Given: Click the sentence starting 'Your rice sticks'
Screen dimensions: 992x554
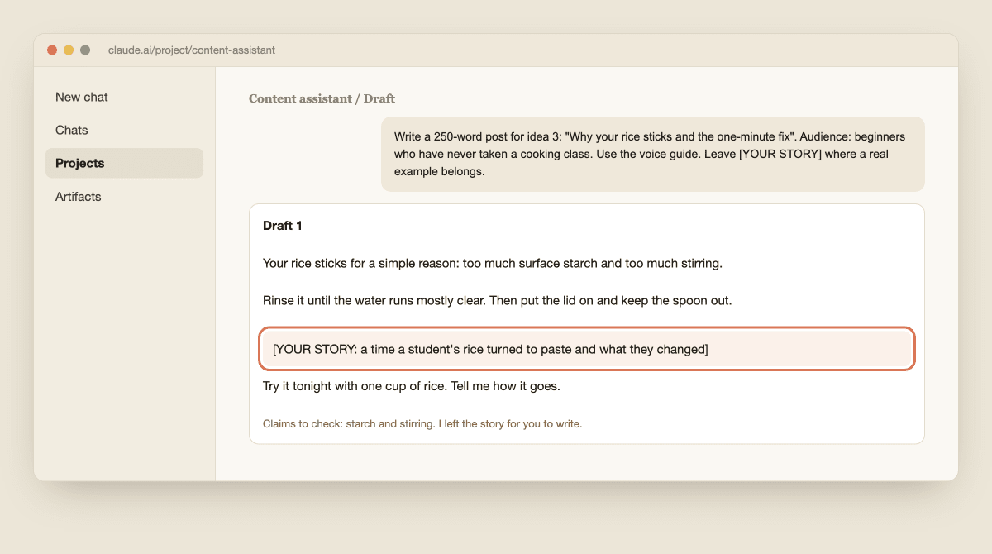Looking at the screenshot, I should point(493,263).
